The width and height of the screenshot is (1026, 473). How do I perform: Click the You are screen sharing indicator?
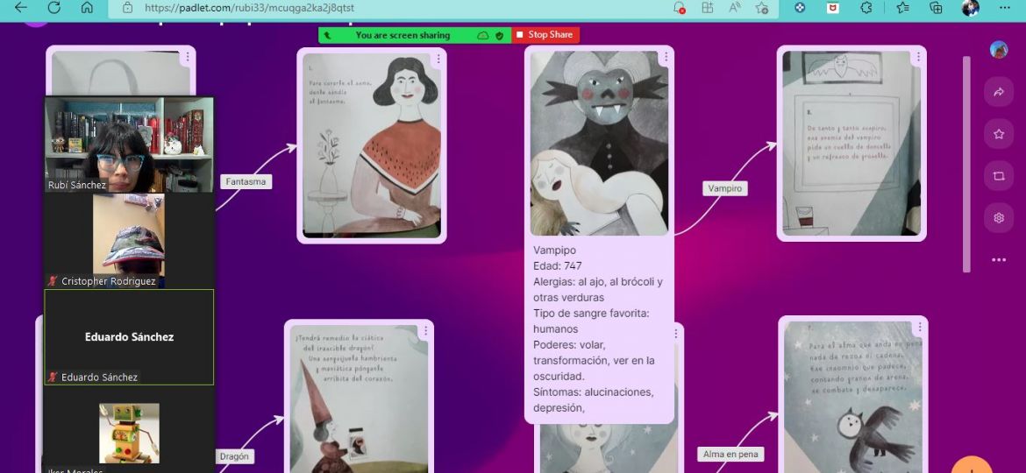(x=403, y=35)
